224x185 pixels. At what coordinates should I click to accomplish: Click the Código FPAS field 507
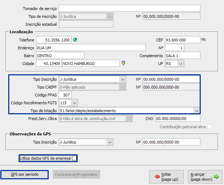[x=65, y=95]
